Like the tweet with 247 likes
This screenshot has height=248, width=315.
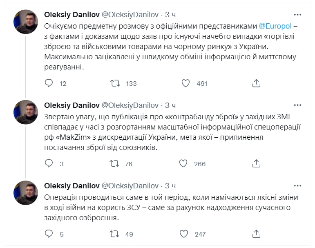pos(183,234)
